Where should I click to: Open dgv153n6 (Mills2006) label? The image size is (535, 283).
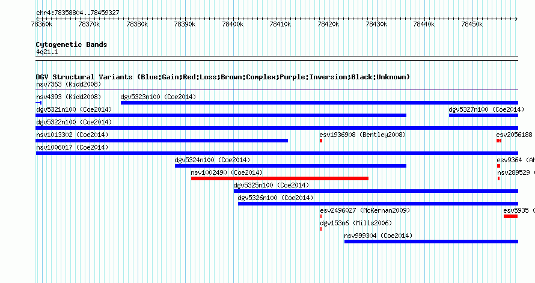356,223
